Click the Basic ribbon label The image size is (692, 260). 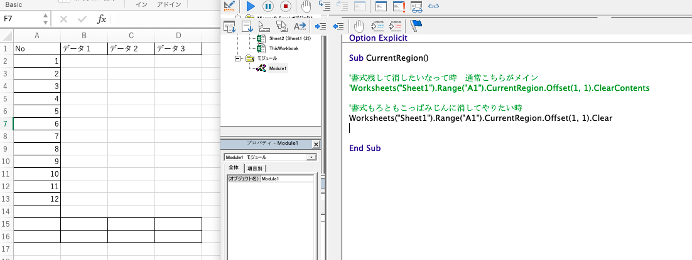(14, 4)
